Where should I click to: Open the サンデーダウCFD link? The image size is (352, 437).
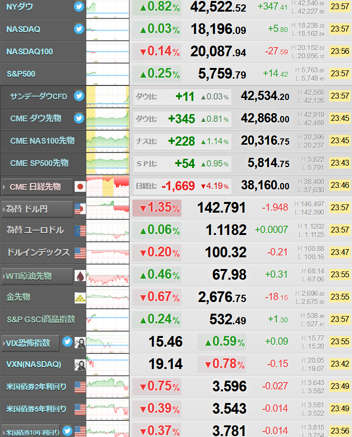[39, 97]
